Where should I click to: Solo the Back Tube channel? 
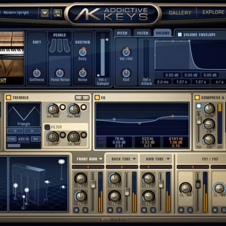(119, 210)
